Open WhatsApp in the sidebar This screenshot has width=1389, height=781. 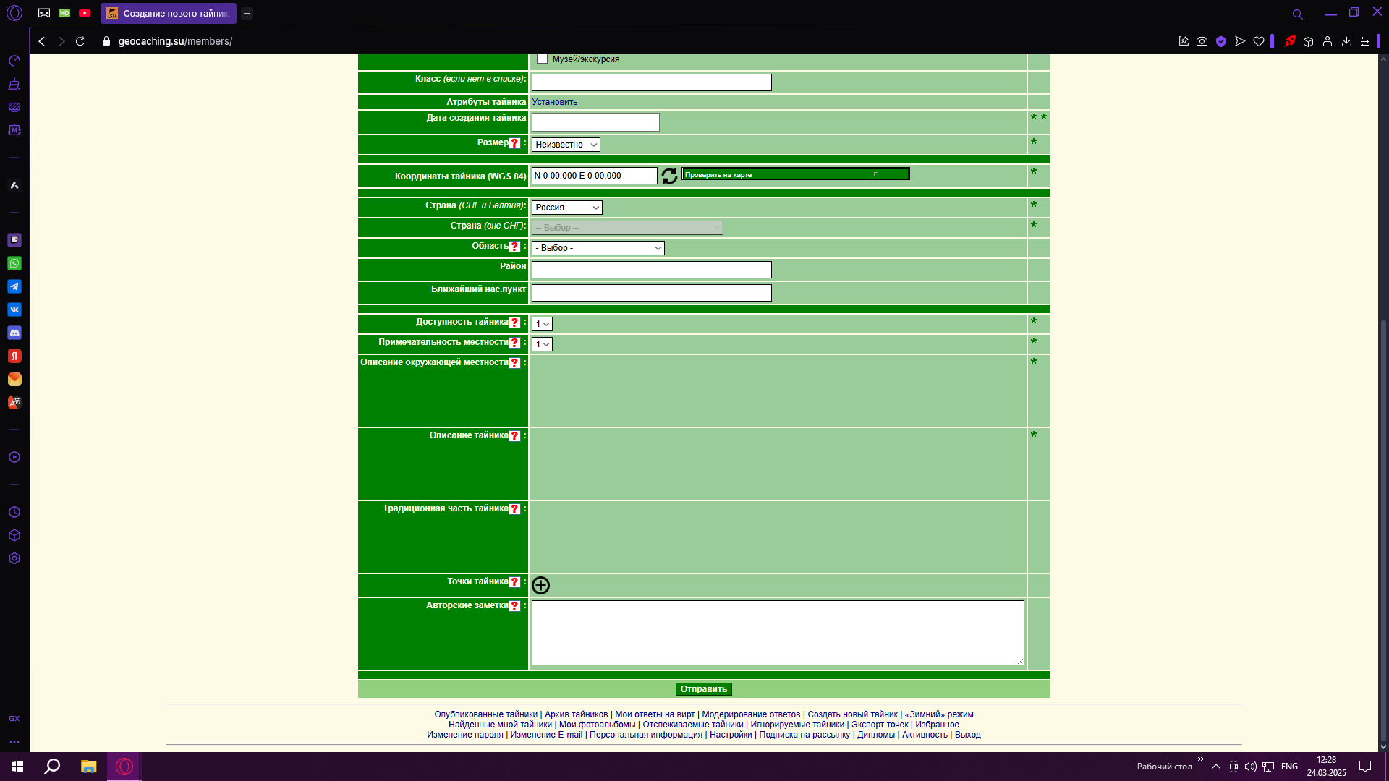14,263
